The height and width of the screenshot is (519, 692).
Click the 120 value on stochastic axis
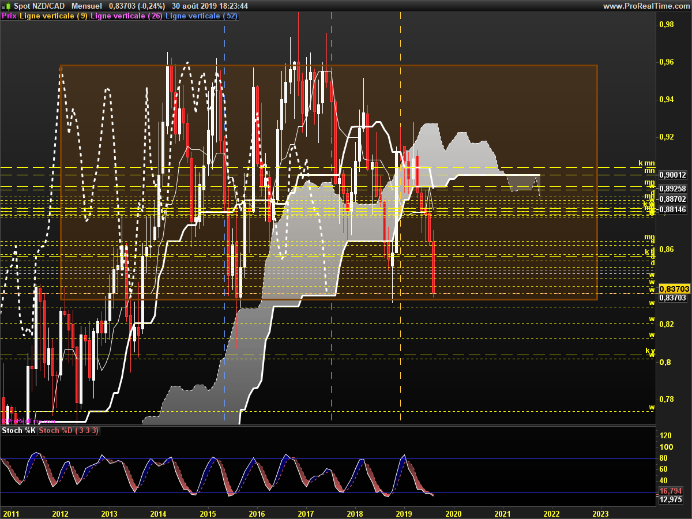[x=665, y=435]
